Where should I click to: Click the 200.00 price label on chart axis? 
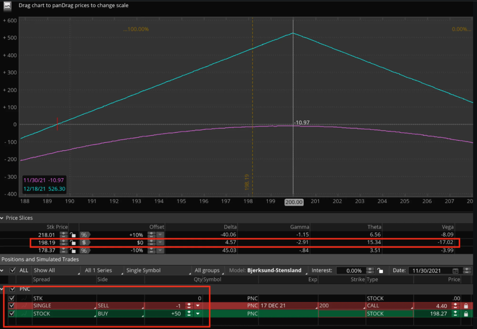point(294,202)
